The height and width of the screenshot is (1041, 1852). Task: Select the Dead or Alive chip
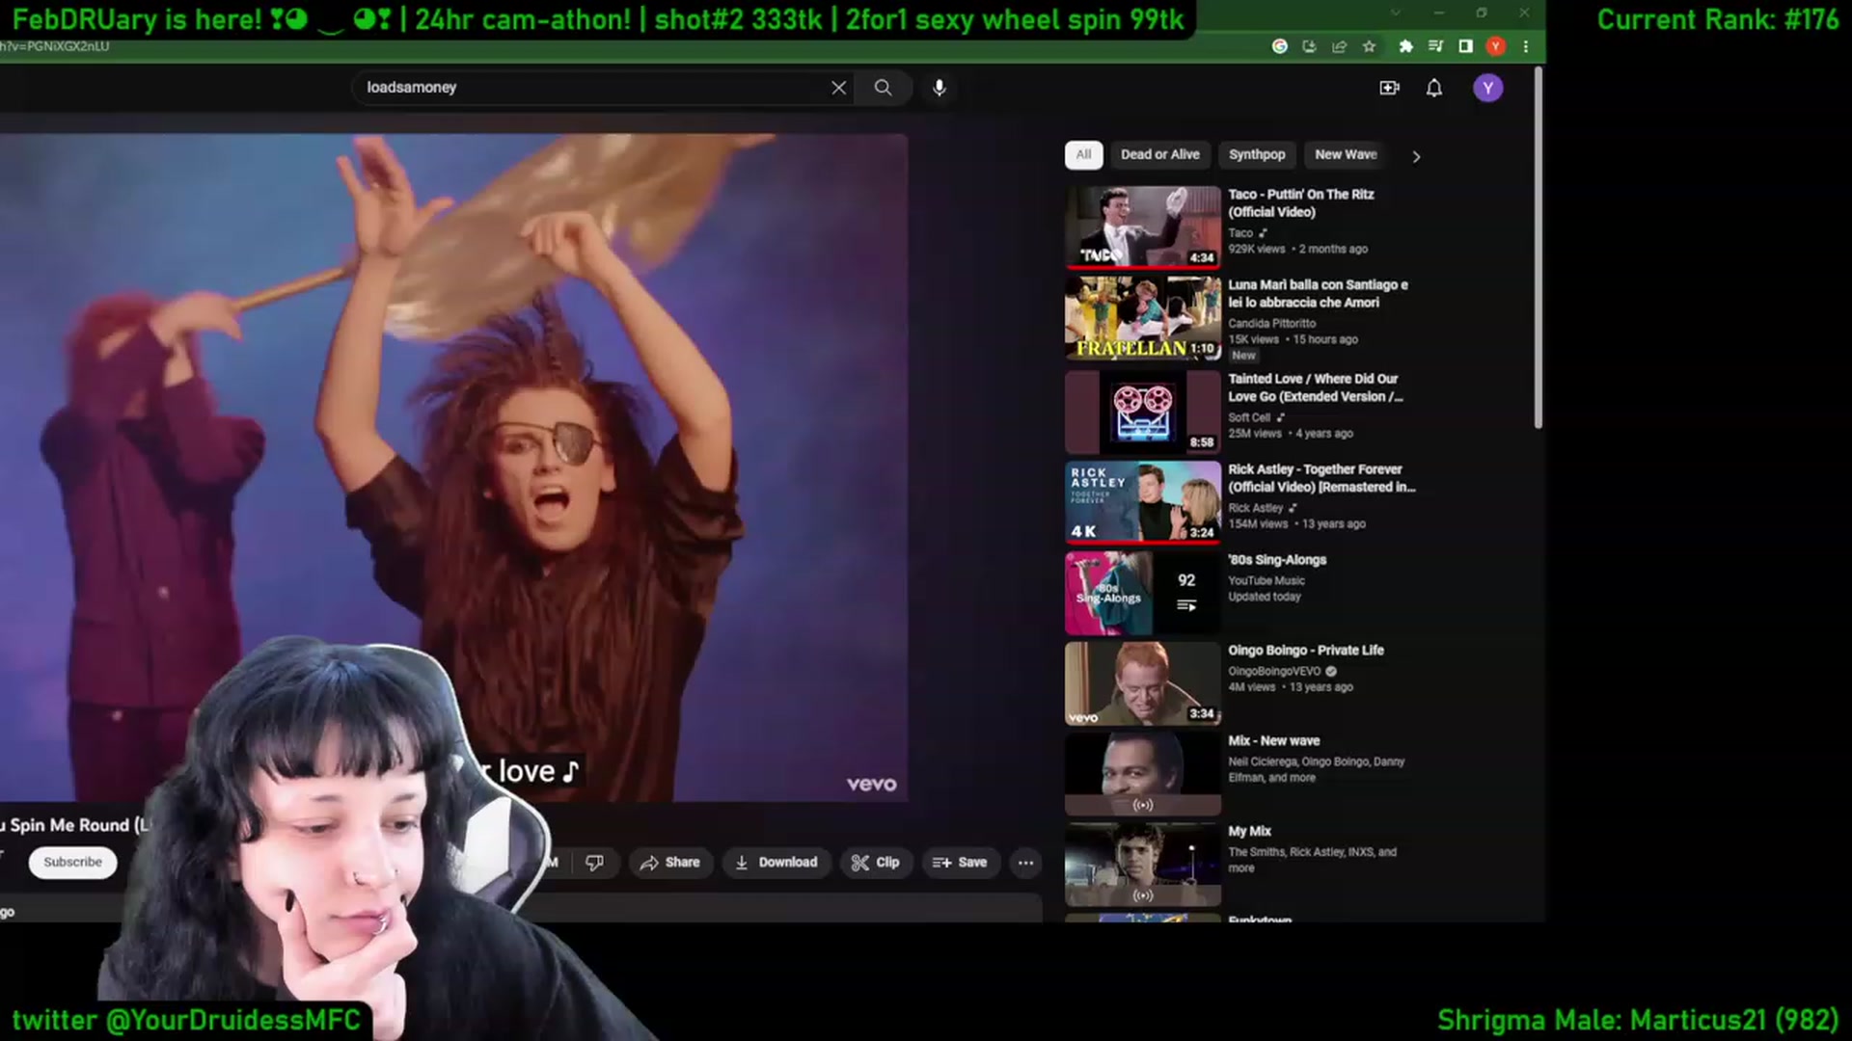[x=1159, y=154]
